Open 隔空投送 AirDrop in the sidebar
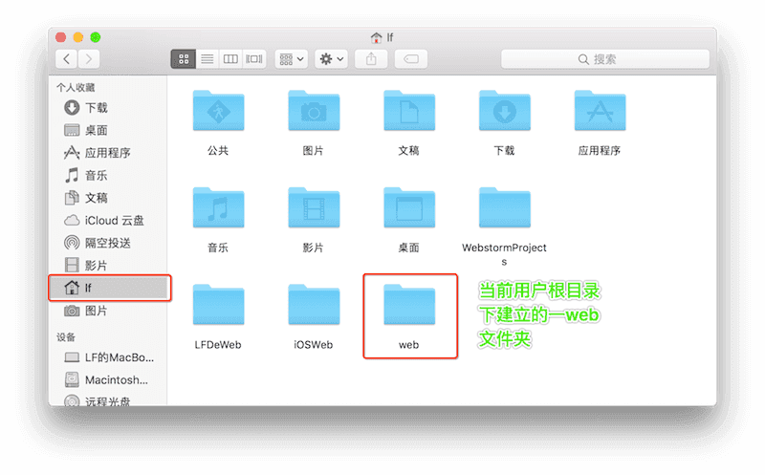The height and width of the screenshot is (475, 765). [x=107, y=243]
